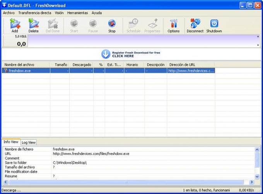Click the full URL value in Info View
Image resolution: width=263 pixels, height=194 pixels.
tap(91, 154)
